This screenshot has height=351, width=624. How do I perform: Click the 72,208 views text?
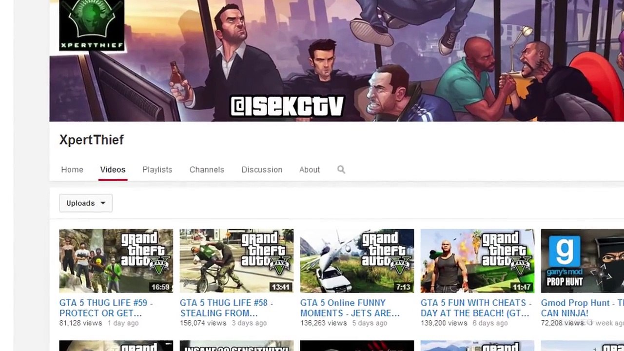[x=563, y=323]
